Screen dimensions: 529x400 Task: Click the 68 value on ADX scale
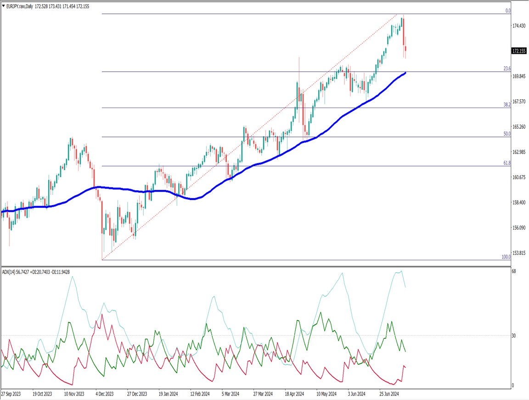[514, 272]
